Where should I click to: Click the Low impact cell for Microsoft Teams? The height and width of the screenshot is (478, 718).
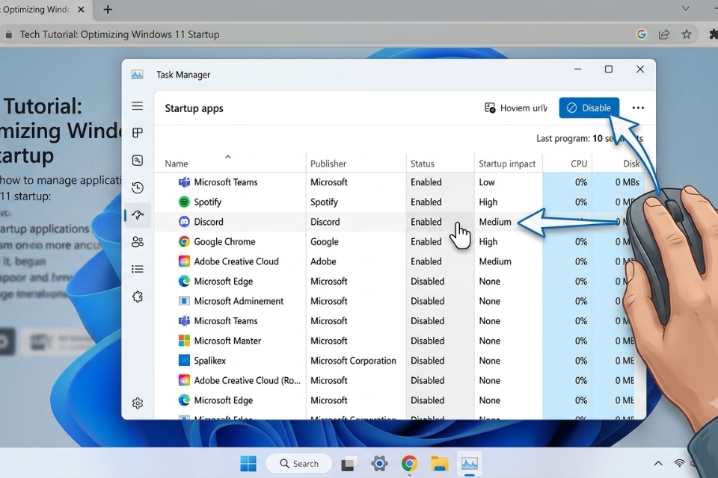487,182
